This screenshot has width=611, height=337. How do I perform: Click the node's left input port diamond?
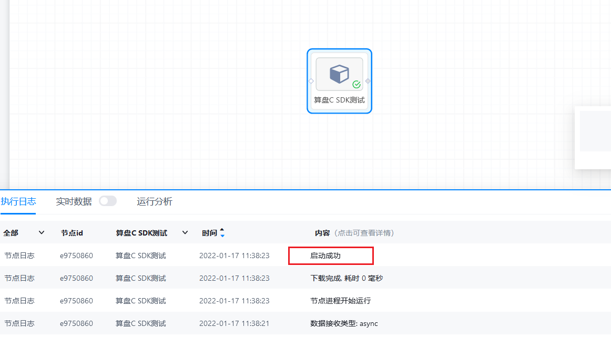(x=311, y=81)
